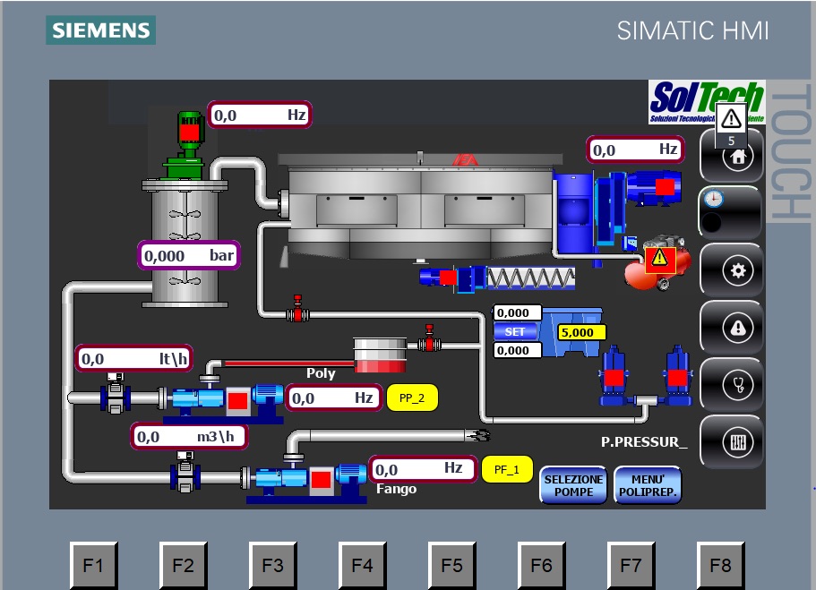The width and height of the screenshot is (816, 590).
Task: Click the screw conveyor motor icon
Action: coord(440,277)
